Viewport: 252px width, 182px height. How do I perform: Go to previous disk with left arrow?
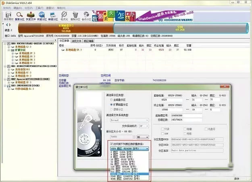point(7,25)
